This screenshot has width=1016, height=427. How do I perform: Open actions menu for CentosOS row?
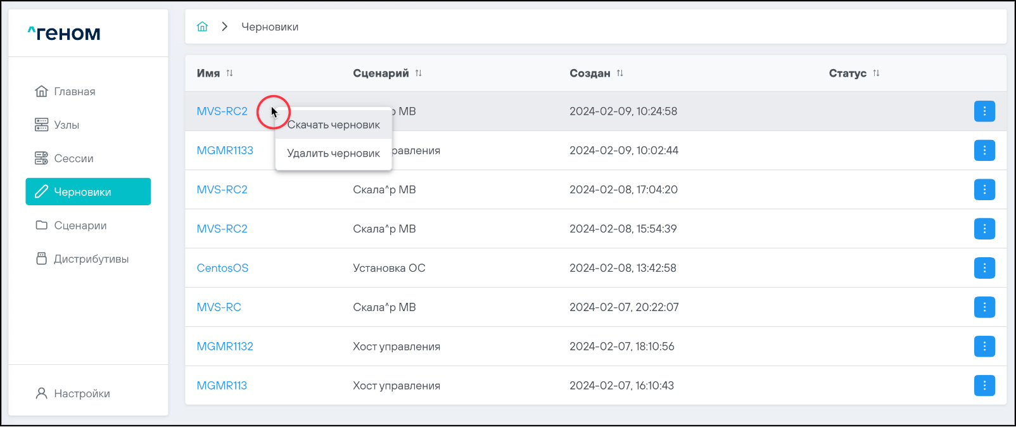[x=984, y=268]
